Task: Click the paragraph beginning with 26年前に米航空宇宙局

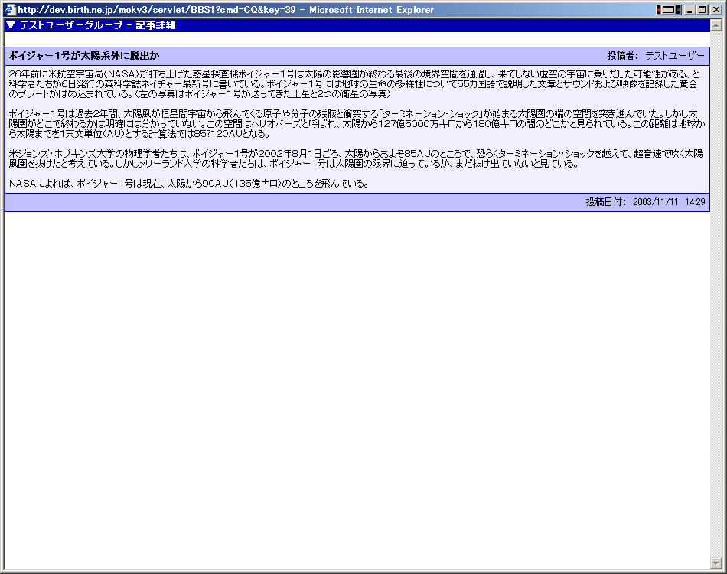Action: (x=354, y=83)
